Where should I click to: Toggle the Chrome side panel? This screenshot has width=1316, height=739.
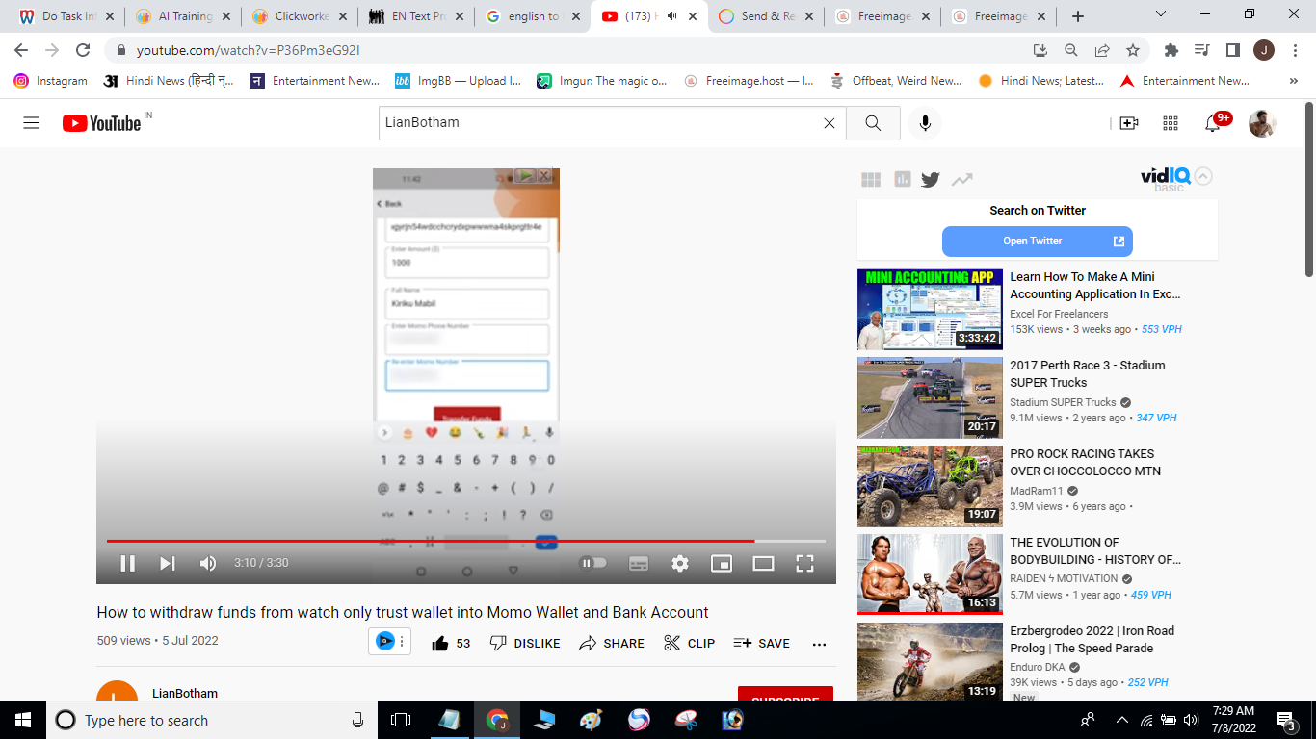1232,50
